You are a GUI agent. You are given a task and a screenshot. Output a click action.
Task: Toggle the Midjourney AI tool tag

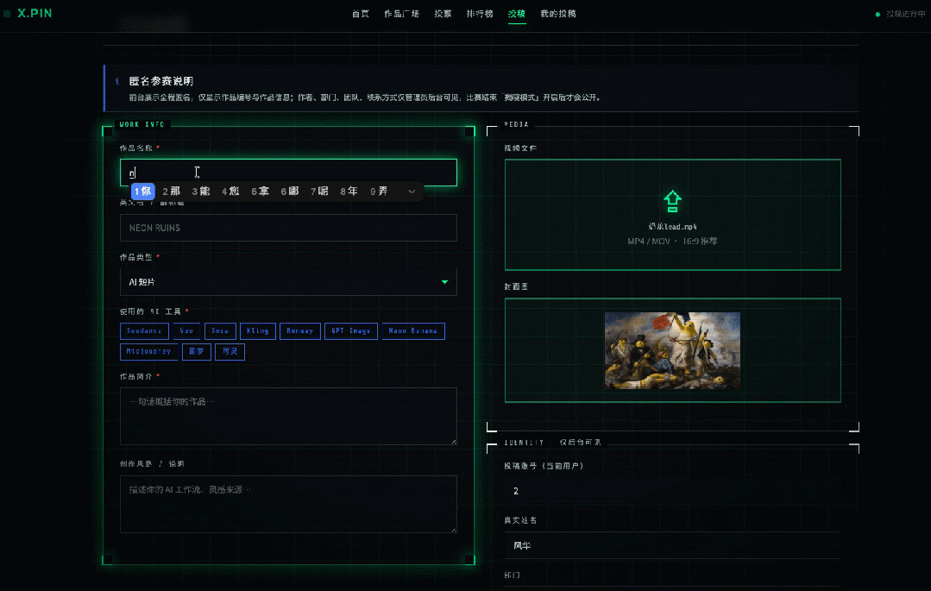coord(148,352)
